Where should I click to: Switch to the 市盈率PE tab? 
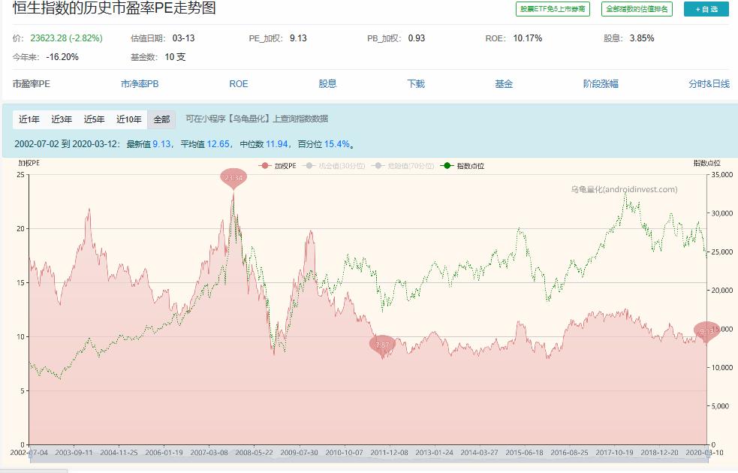coord(31,84)
